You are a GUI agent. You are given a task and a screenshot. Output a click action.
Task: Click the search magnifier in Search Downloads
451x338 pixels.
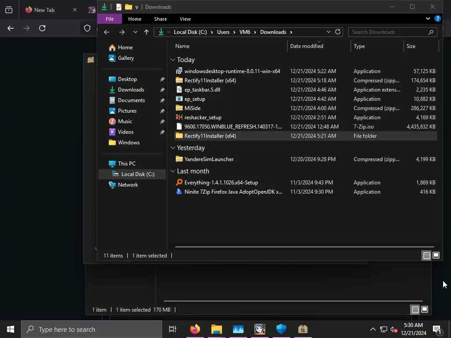431,32
